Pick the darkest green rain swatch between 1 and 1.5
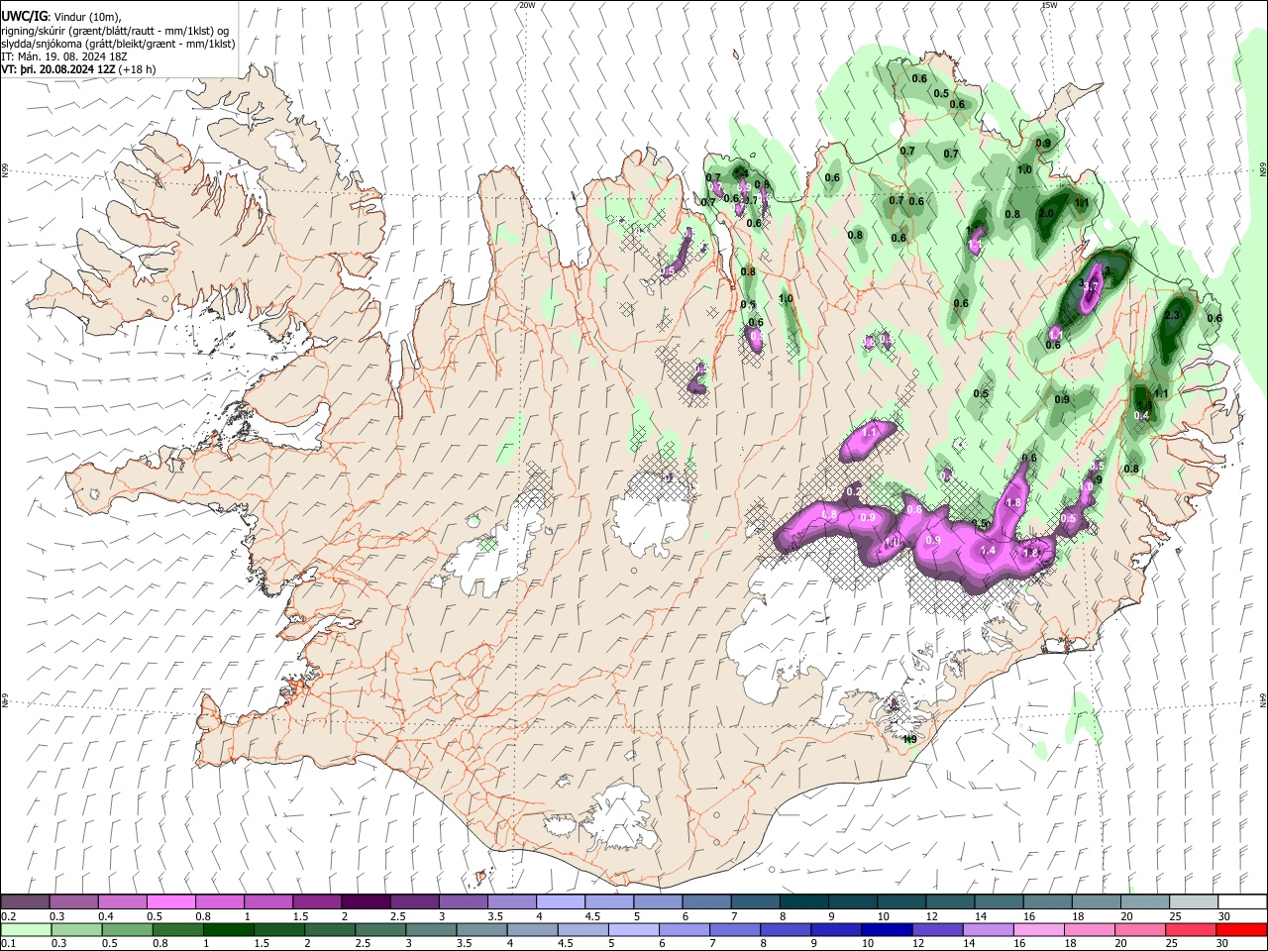This screenshot has width=1268, height=951. click(x=228, y=930)
